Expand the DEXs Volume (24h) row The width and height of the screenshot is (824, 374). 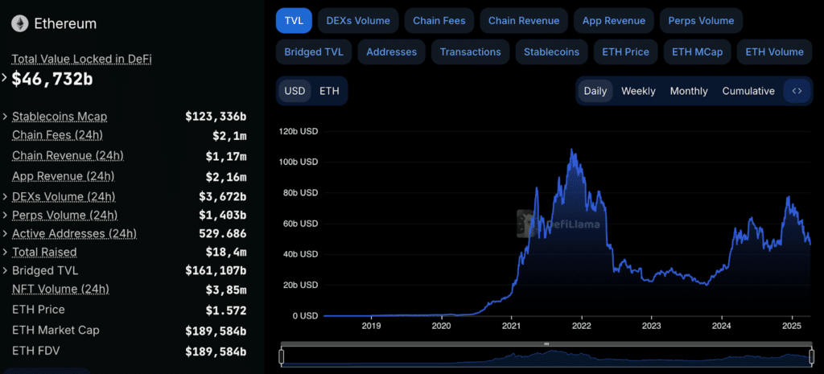(x=5, y=197)
